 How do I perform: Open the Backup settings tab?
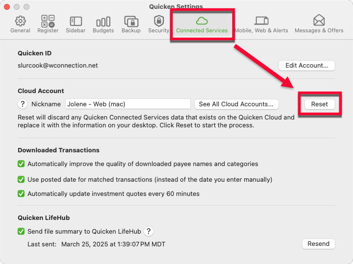pyautogui.click(x=131, y=24)
